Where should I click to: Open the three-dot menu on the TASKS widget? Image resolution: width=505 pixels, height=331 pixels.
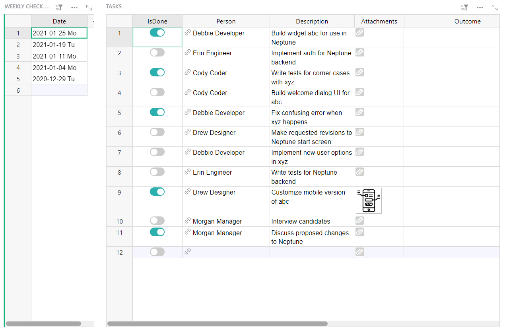tap(480, 7)
